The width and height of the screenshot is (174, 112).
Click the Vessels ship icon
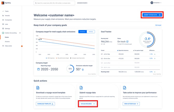click(x=3, y=16)
